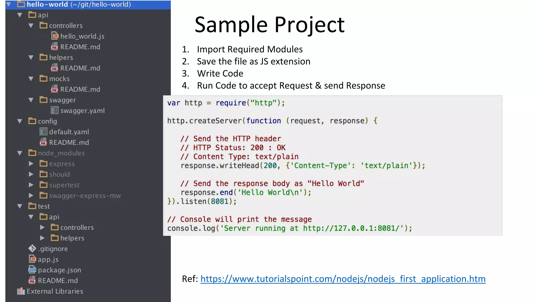Click 'Save the file as JS extension'
Image resolution: width=538 pixels, height=302 pixels.
click(254, 61)
